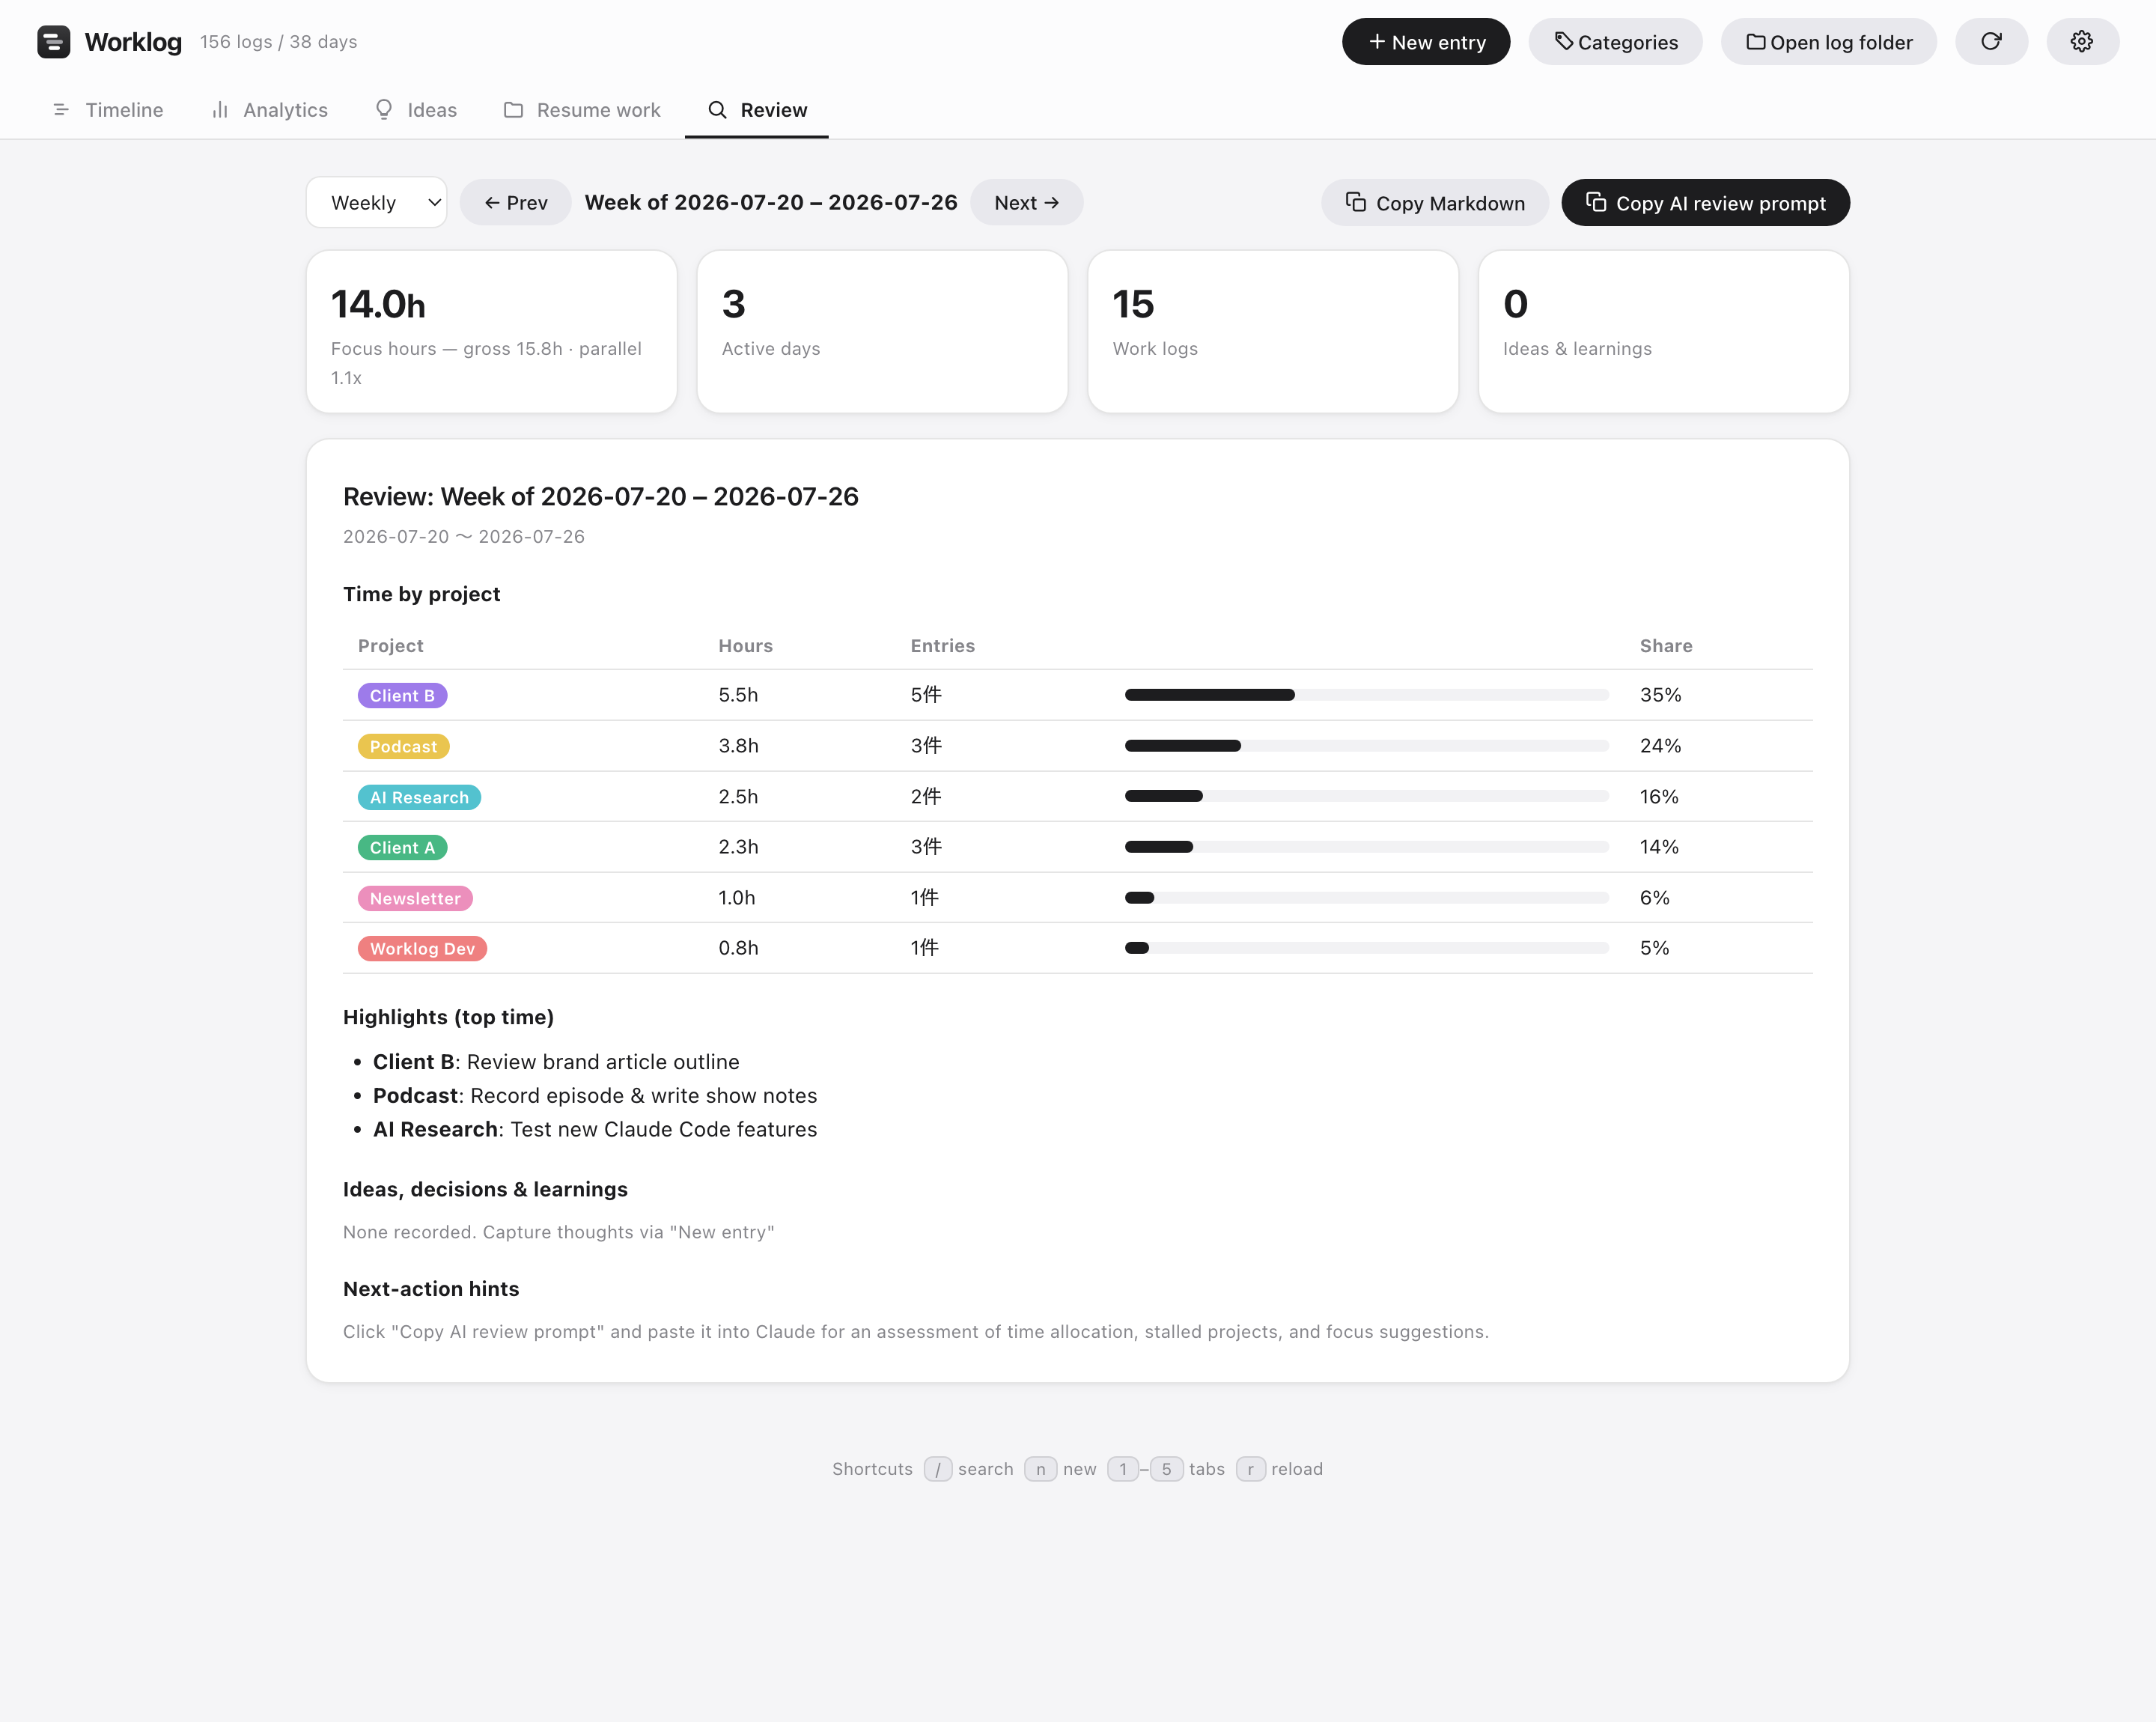Click the AI Research share progress bar
Screen dimensions: 2156x1722
click(1366, 797)
